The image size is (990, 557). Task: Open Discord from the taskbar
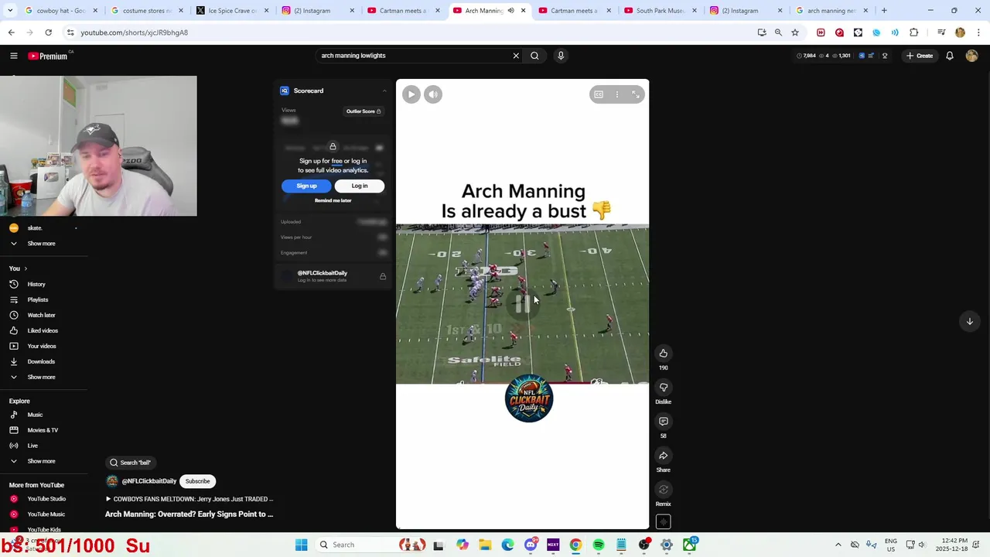pos(531,545)
